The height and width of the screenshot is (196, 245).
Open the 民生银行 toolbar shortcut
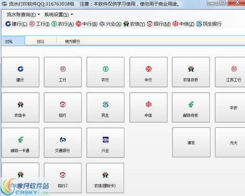[209, 24]
